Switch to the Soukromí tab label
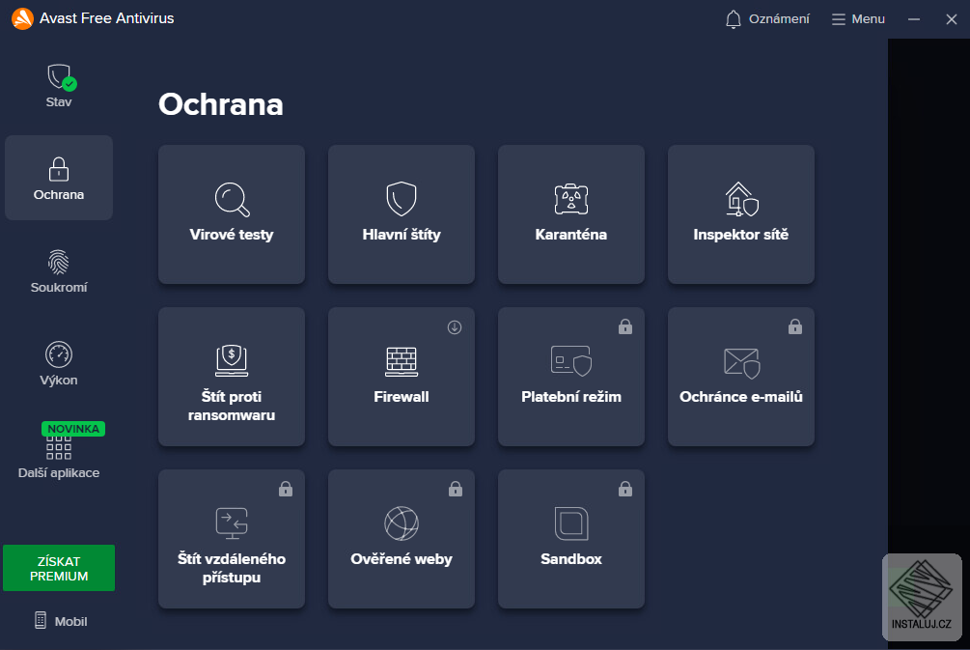The height and width of the screenshot is (650, 970). point(59,287)
